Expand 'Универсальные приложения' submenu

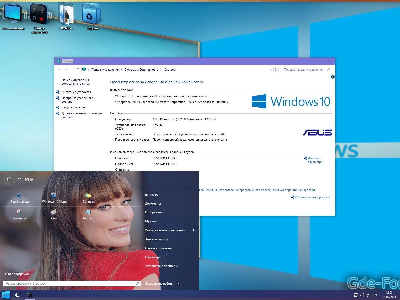(x=169, y=230)
